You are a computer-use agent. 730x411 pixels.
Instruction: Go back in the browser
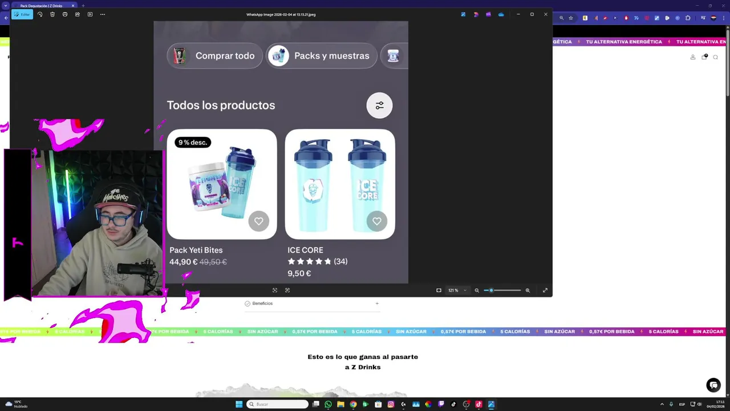[x=6, y=18]
